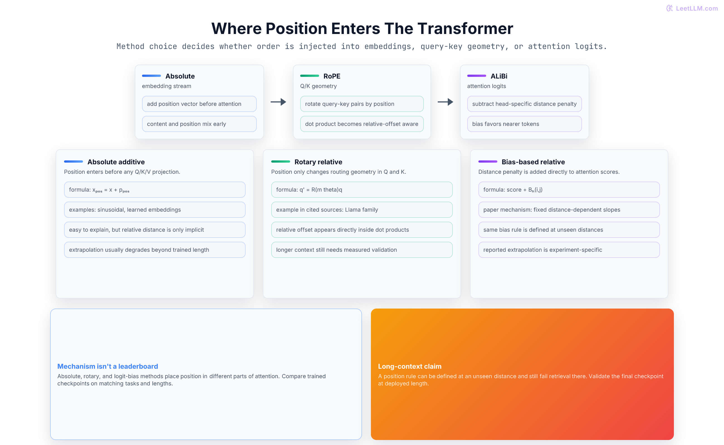Select 'longer context still needs measured validation'
Viewport: 724px width, 445px height.
(x=362, y=250)
